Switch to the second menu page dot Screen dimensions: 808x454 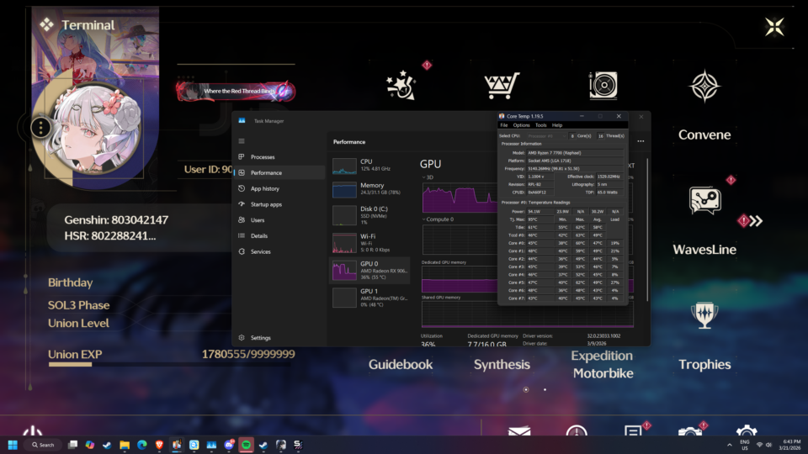tap(545, 389)
